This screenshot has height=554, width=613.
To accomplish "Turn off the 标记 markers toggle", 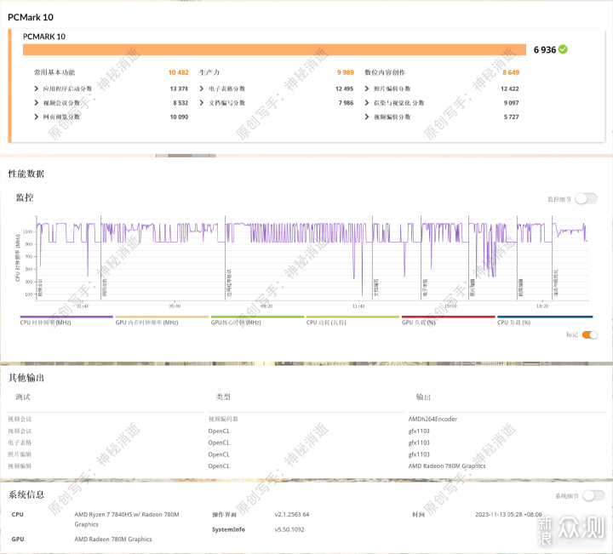I will 589,334.
